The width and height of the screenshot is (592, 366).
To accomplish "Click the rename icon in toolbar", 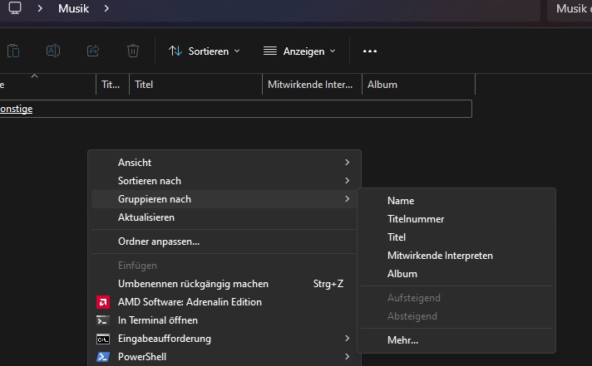I will [52, 51].
